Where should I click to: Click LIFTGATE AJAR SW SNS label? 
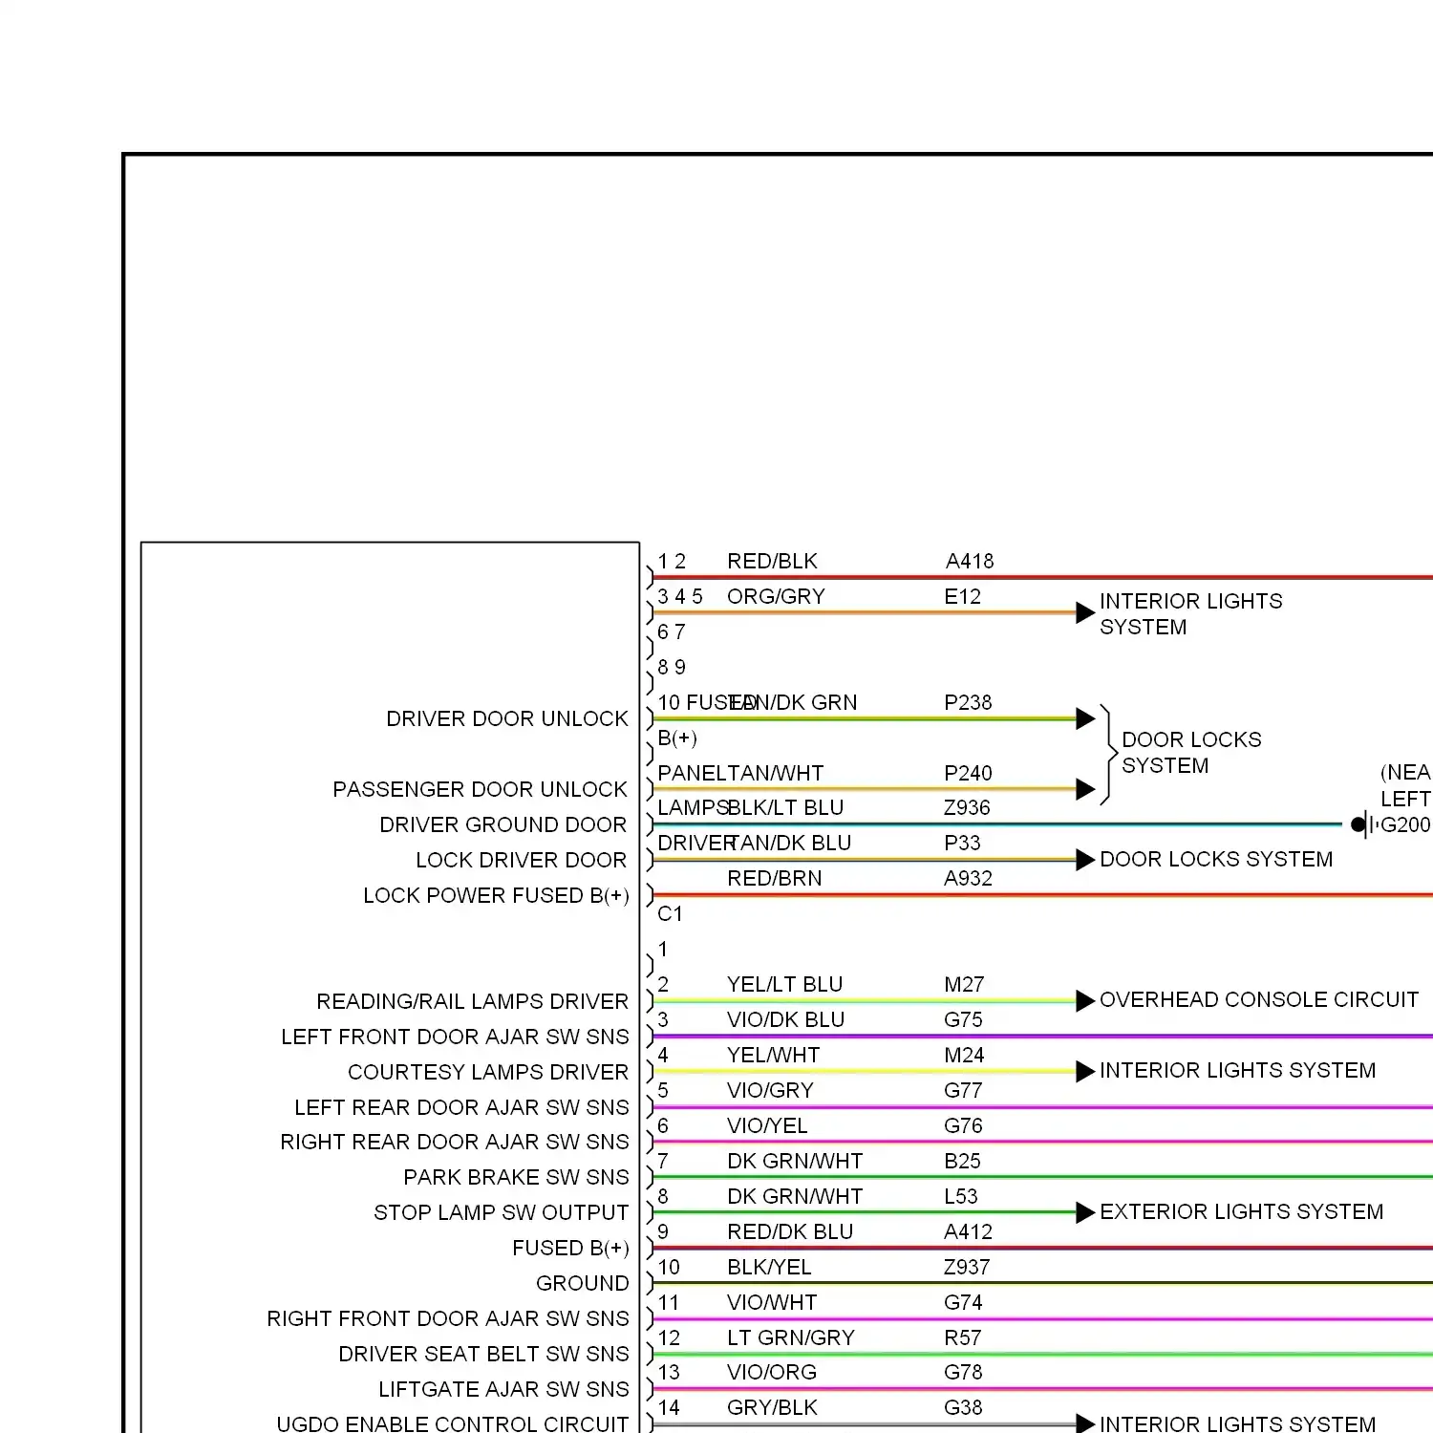(503, 1390)
